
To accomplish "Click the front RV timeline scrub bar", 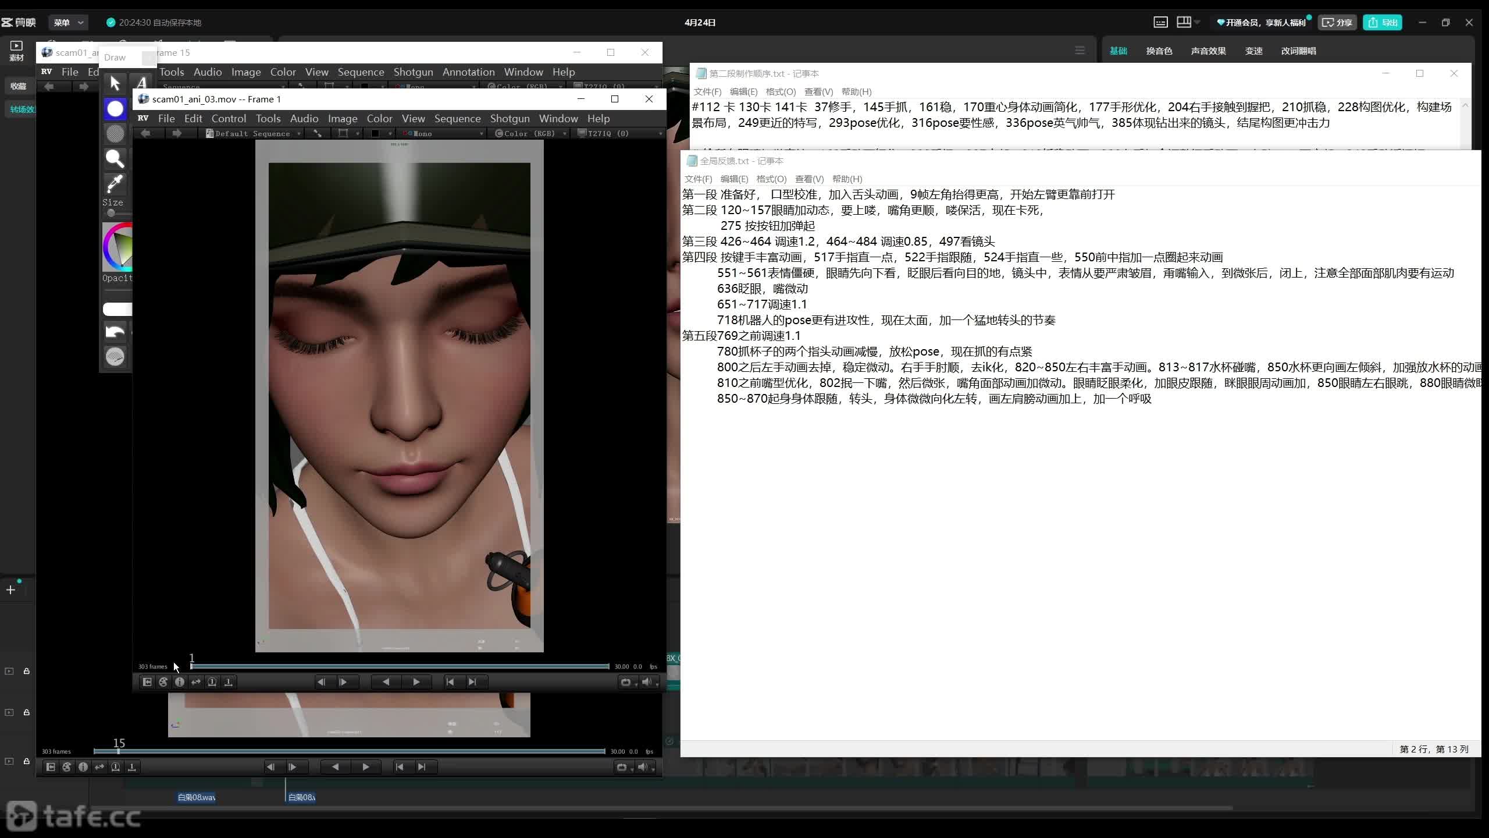I will (400, 666).
